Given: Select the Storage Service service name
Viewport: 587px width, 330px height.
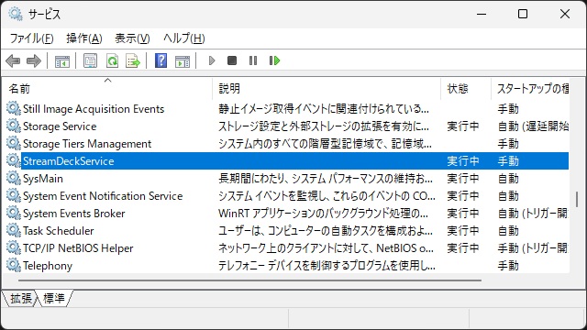Looking at the screenshot, I should 60,126.
